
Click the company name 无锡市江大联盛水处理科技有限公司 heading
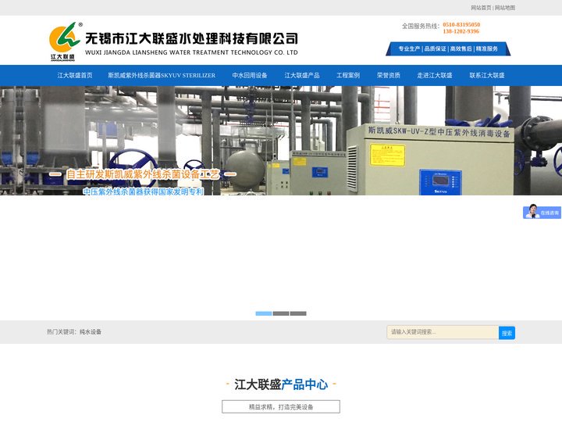191,38
